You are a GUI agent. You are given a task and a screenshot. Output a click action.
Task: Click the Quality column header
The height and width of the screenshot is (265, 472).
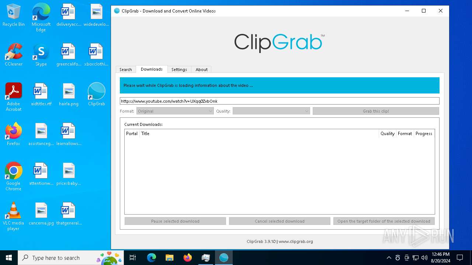pos(387,134)
